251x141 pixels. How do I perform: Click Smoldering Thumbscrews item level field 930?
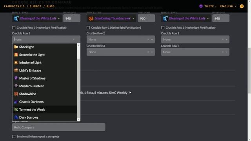tap(146, 18)
